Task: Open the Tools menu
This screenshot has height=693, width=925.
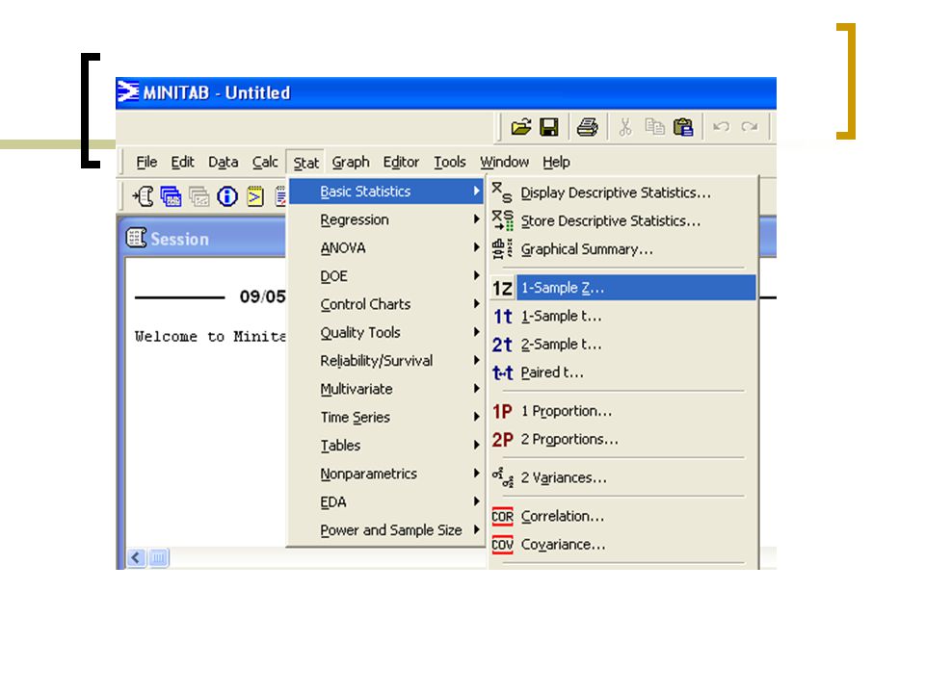Action: (450, 162)
